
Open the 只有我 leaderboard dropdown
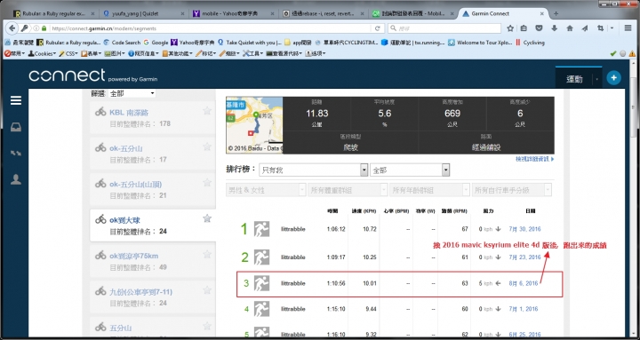point(314,170)
